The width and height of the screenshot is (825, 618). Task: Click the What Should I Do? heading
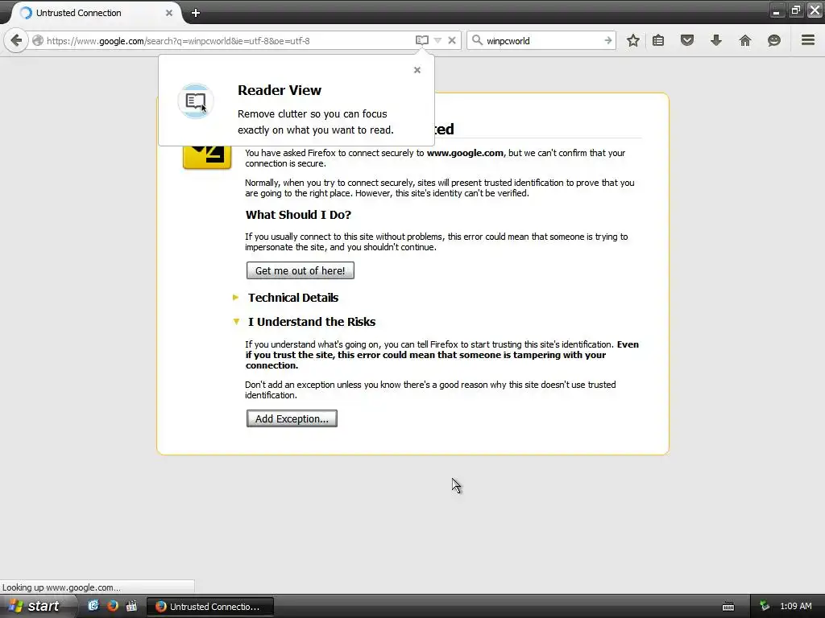click(298, 214)
